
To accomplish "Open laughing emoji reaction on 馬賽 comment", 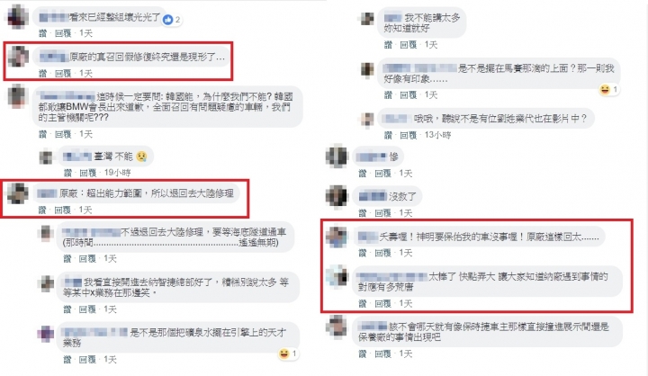I will pyautogui.click(x=605, y=89).
